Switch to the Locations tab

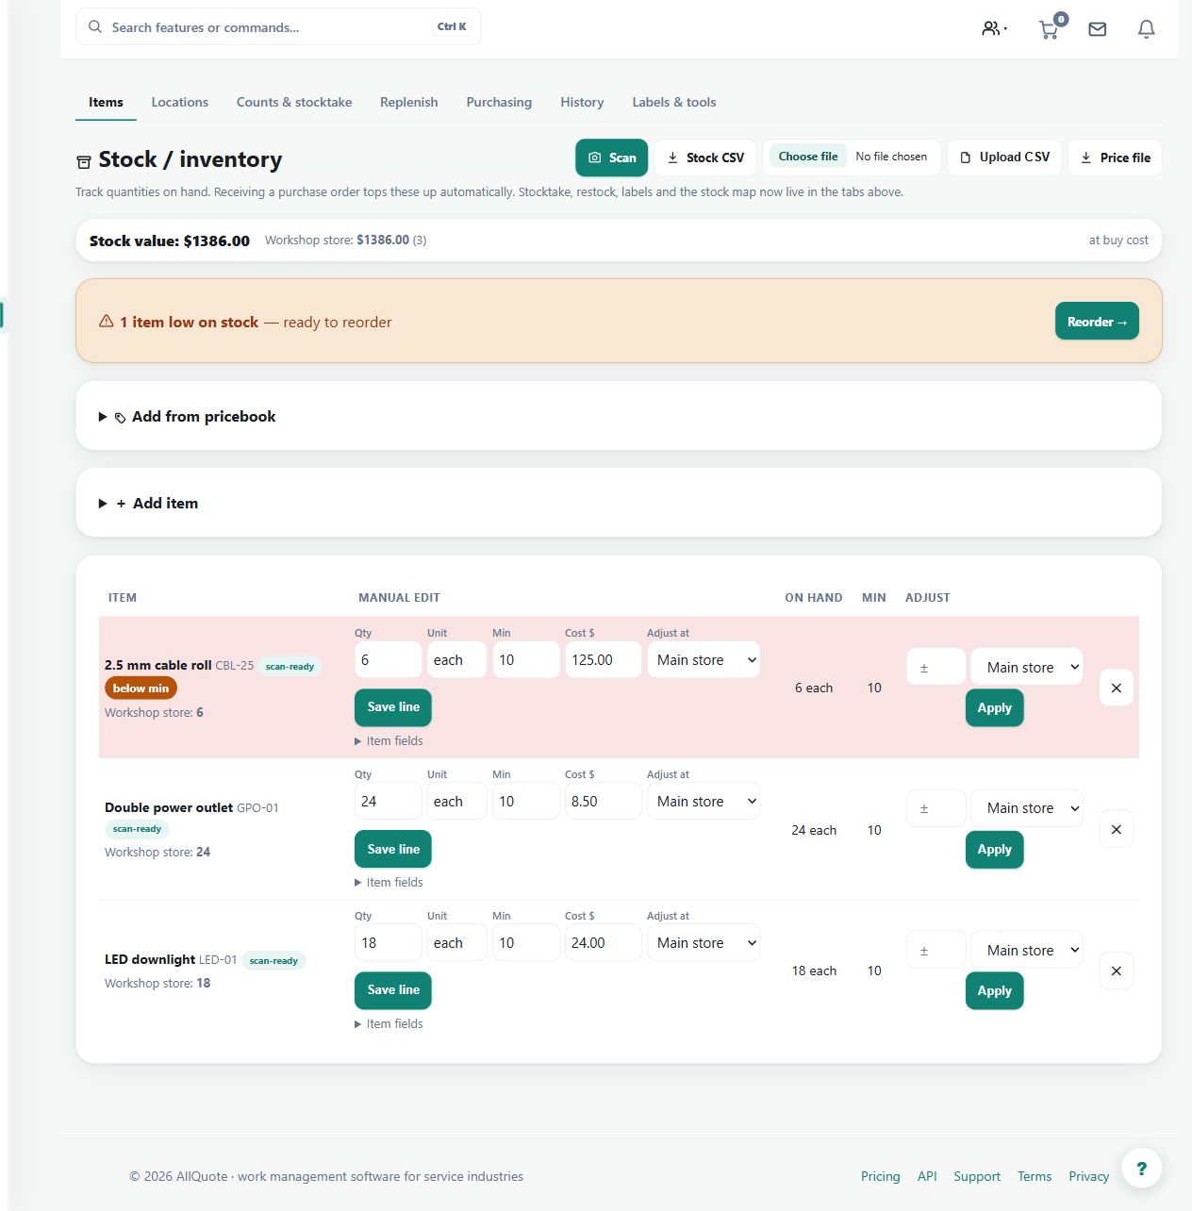[x=180, y=102]
